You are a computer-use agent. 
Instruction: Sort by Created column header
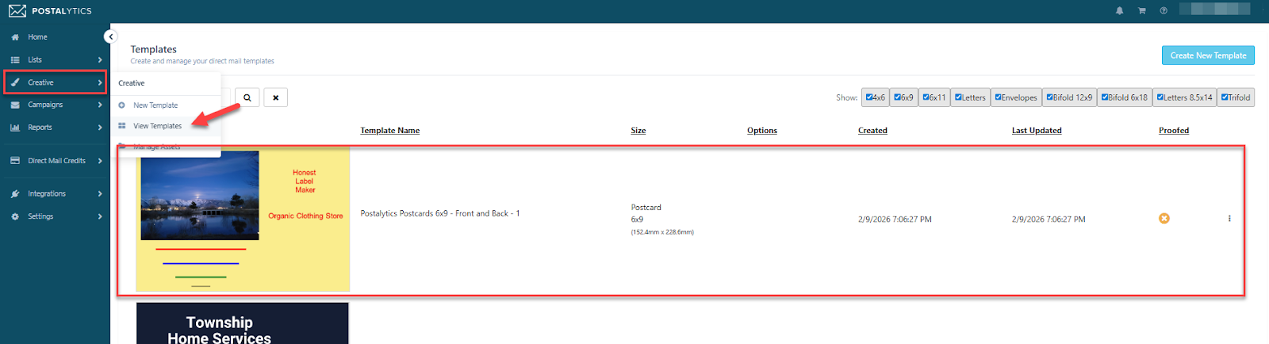click(x=872, y=131)
